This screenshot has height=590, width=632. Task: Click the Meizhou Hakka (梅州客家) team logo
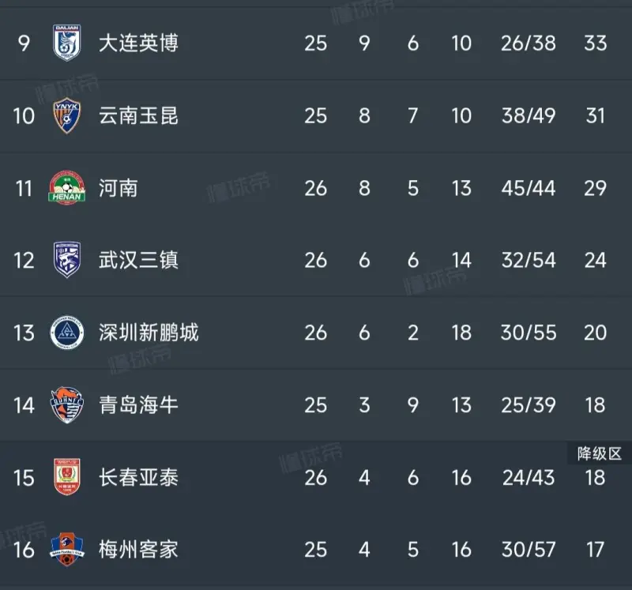point(66,549)
